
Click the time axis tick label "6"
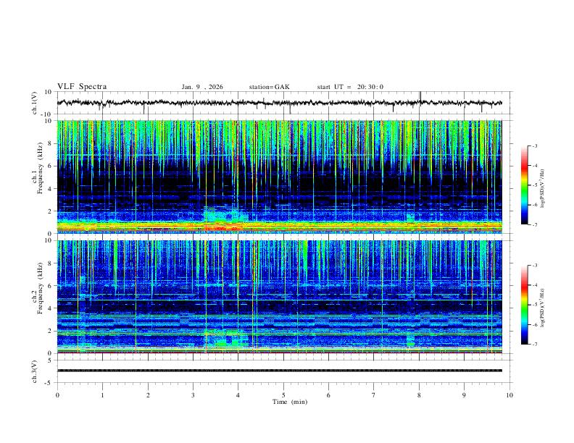point(329,395)
